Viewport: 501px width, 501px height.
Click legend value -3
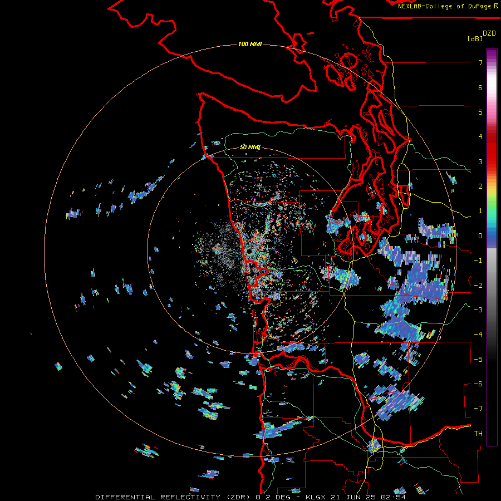(478, 310)
